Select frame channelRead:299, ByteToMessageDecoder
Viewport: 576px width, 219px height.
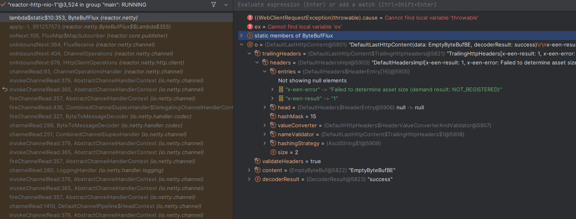(x=117, y=126)
